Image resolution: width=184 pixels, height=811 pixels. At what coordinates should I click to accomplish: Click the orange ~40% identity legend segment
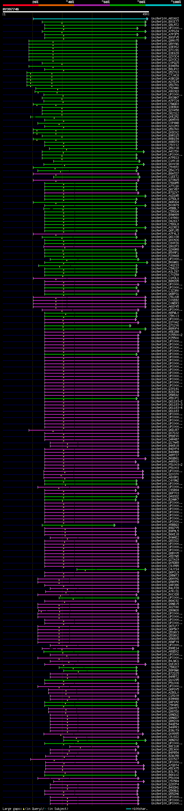[56, 5]
